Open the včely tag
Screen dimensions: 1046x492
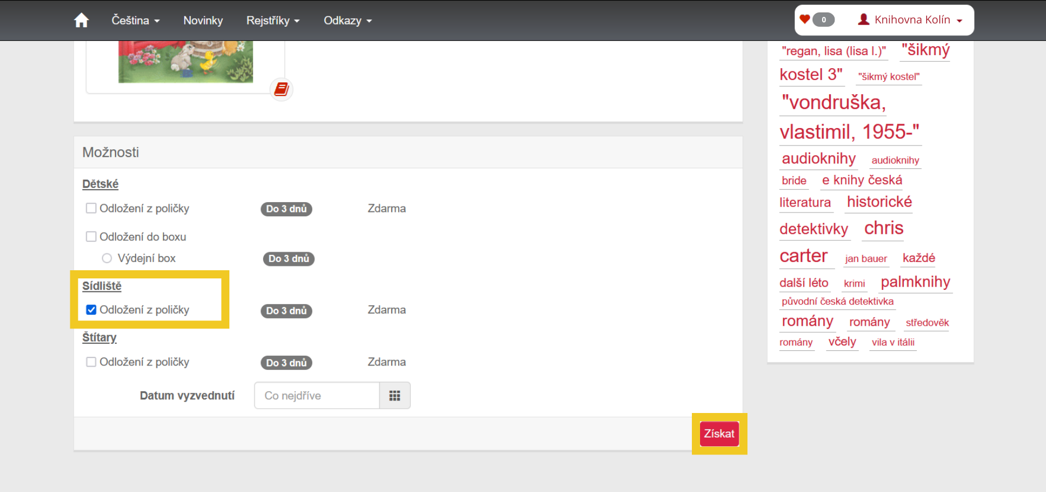click(x=842, y=342)
